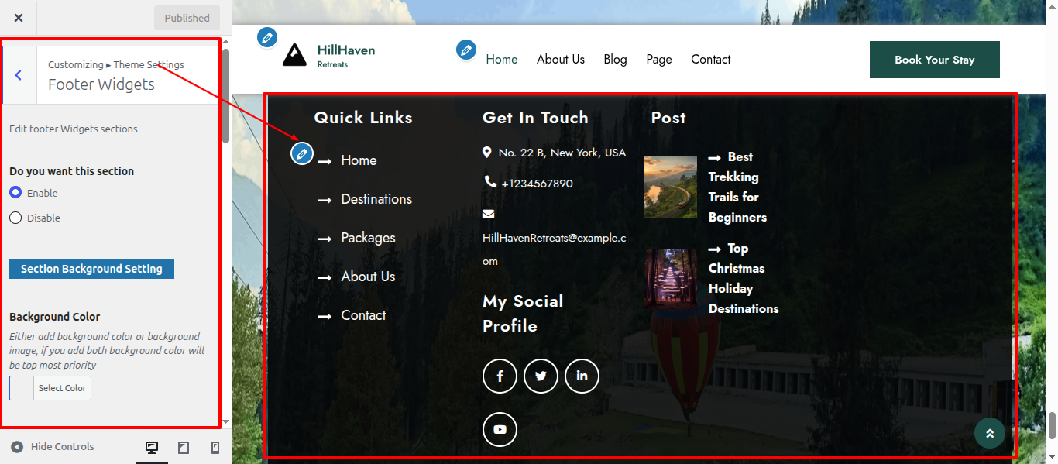
Task: Open the About Us nav menu item
Action: pyautogui.click(x=561, y=60)
